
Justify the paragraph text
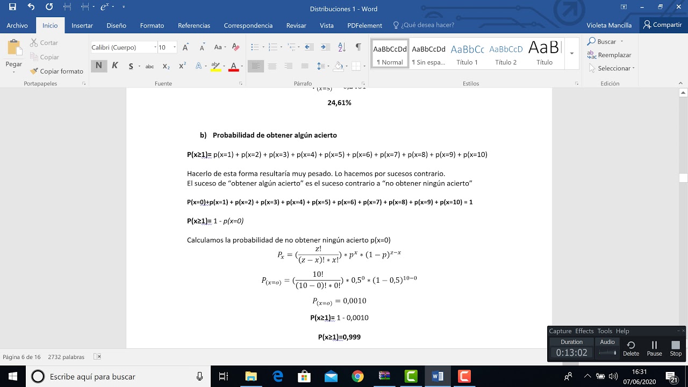point(305,66)
